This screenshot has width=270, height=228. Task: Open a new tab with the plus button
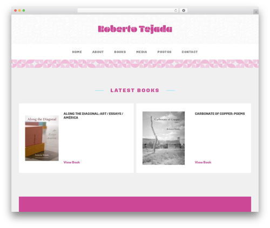coord(256,12)
